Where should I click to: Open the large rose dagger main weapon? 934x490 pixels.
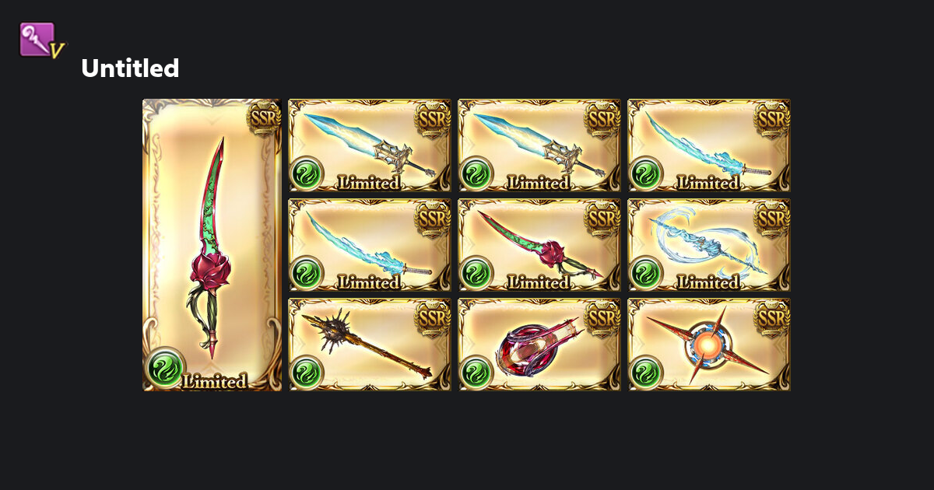(212, 245)
